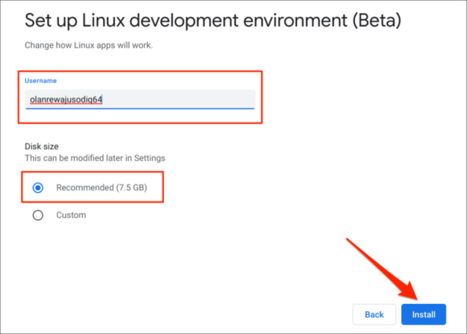Image resolution: width=467 pixels, height=334 pixels.
Task: Click empty space right of username text in field
Action: pos(182,99)
